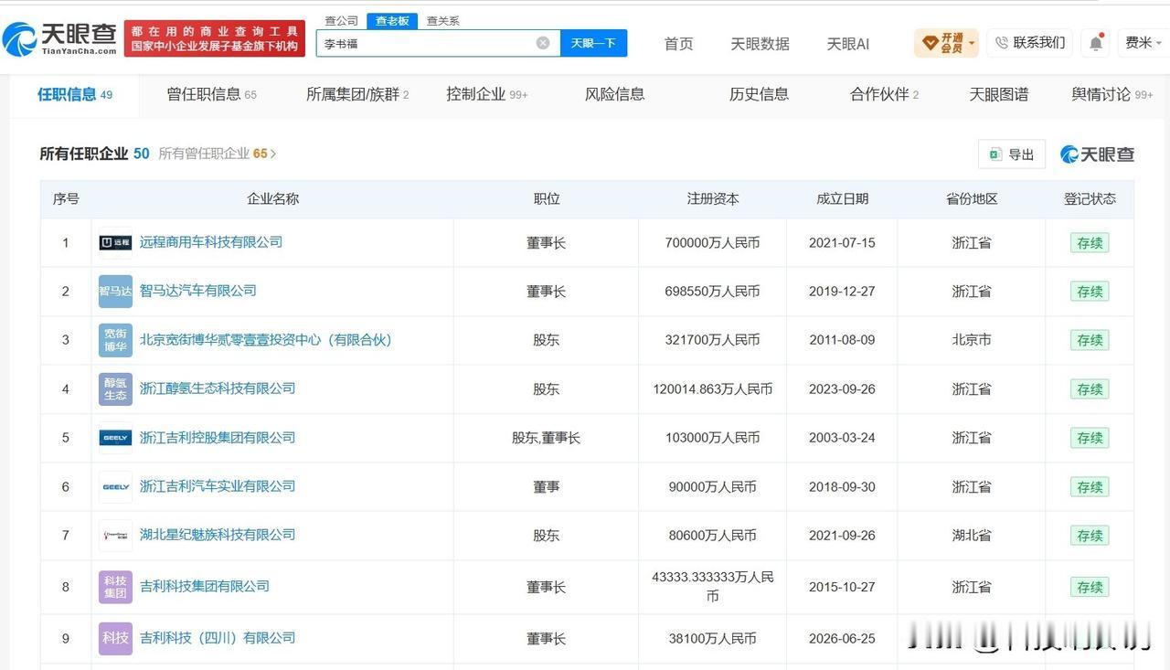1170x670 pixels.
Task: Click the 醇氢生态 logo icon
Action: (115, 389)
